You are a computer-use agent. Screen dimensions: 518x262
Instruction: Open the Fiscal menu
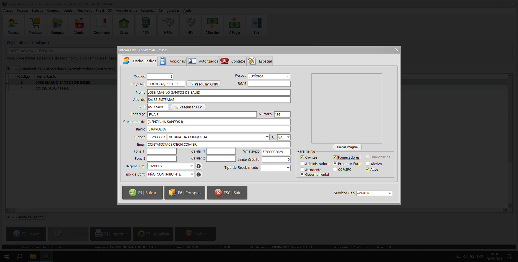point(100,10)
